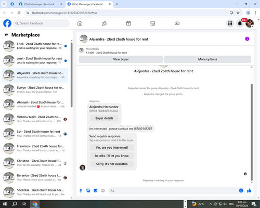This screenshot has height=208, width=260.
Task: Open Shelickia's house for rent conversation
Action: pos(35,192)
